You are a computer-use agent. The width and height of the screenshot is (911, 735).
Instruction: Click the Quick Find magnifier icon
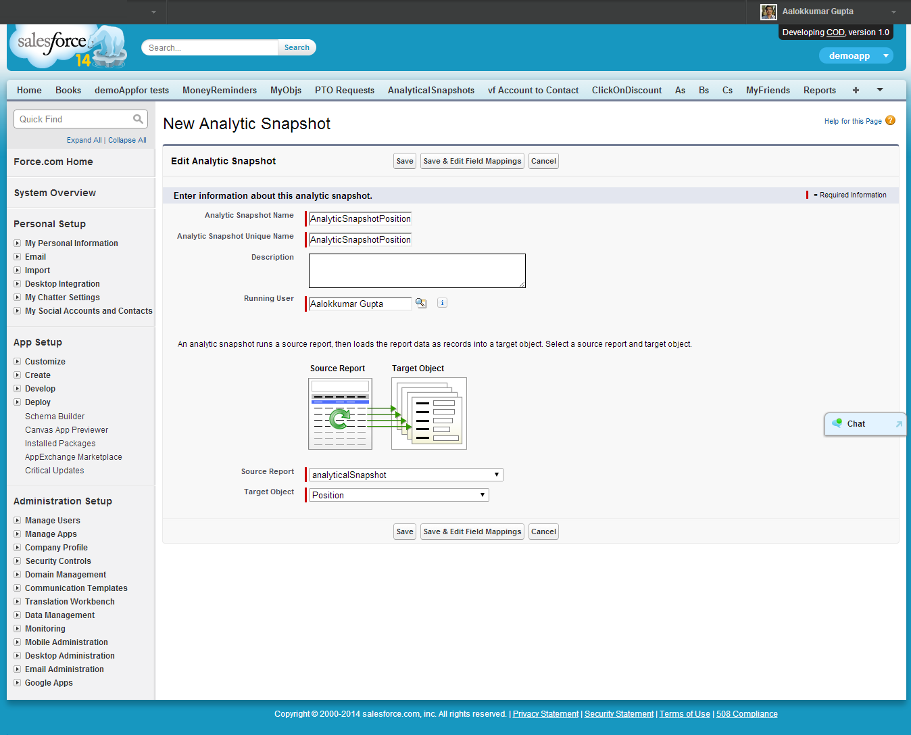tap(138, 118)
